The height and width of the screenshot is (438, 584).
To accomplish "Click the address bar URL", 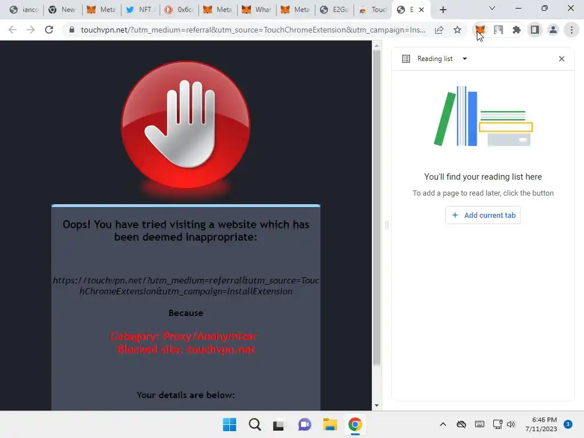I will pyautogui.click(x=253, y=30).
